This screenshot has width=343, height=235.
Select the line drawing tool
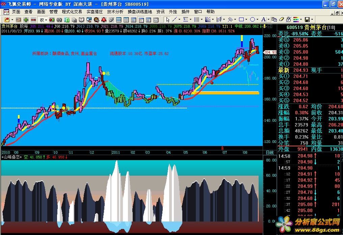click(x=175, y=20)
